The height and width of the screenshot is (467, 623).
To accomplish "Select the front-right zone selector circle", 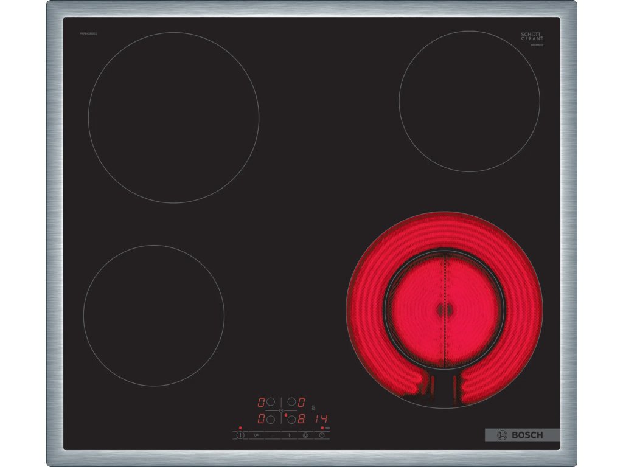I will 291,419.
